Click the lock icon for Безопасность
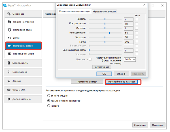Screen dimensions: 170x132 (x=9, y=63)
